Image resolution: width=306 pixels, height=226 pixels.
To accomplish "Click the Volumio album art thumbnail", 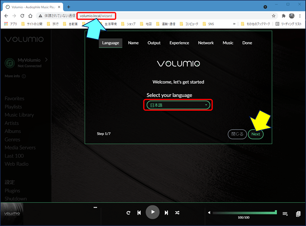I will (x=12, y=214).
